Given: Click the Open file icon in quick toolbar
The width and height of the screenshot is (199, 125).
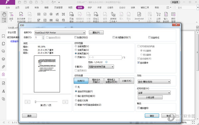Looking at the screenshot, I should [20, 2].
